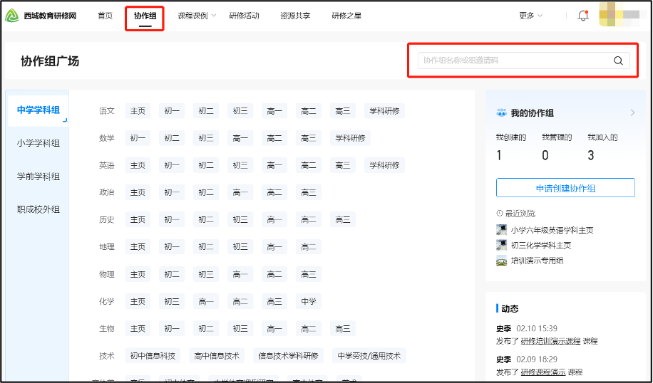
Task: Click the 初三化学学科主页 group icon
Action: [502, 245]
